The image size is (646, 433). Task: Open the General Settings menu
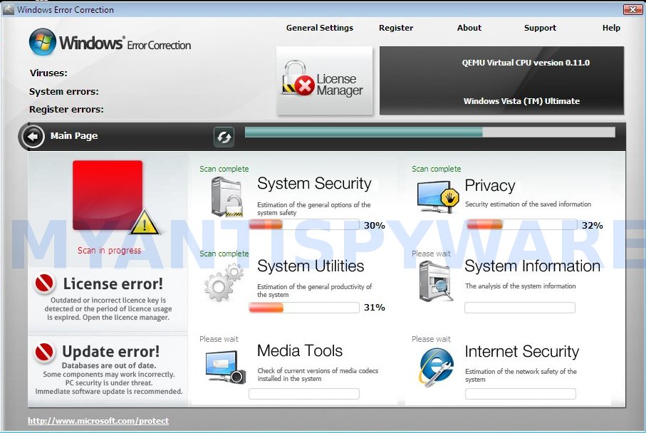tap(319, 28)
